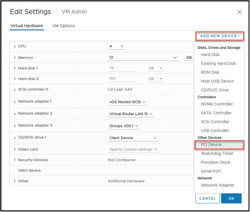The height and width of the screenshot is (212, 250).
Task: Click the Add New Device button
Action: click(220, 36)
